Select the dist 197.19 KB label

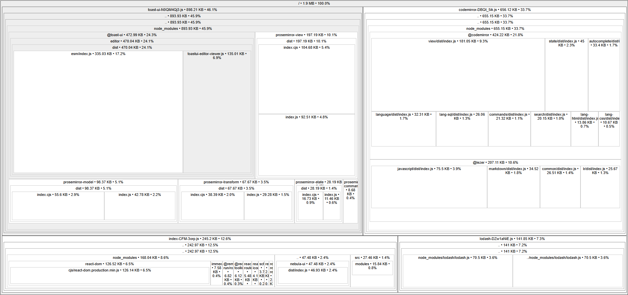[x=307, y=41]
